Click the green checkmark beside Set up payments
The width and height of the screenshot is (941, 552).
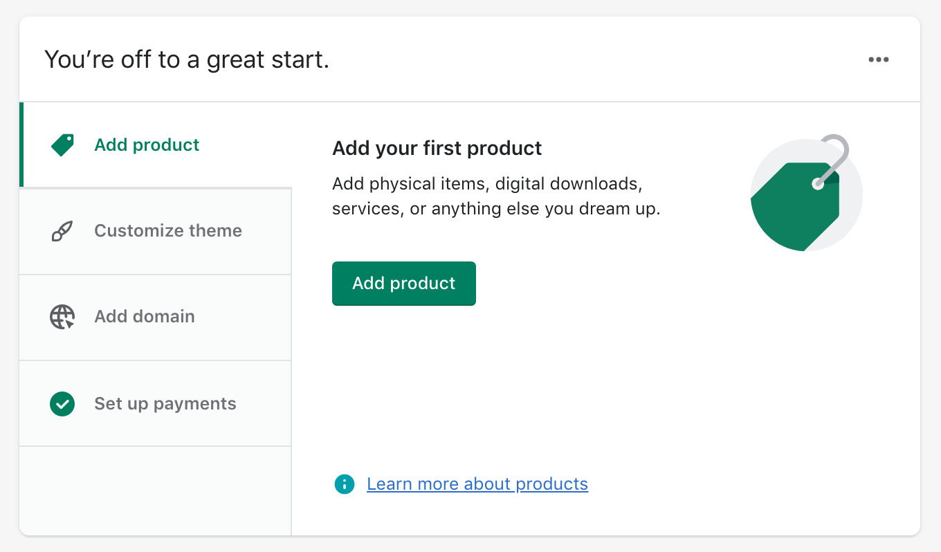(x=62, y=404)
